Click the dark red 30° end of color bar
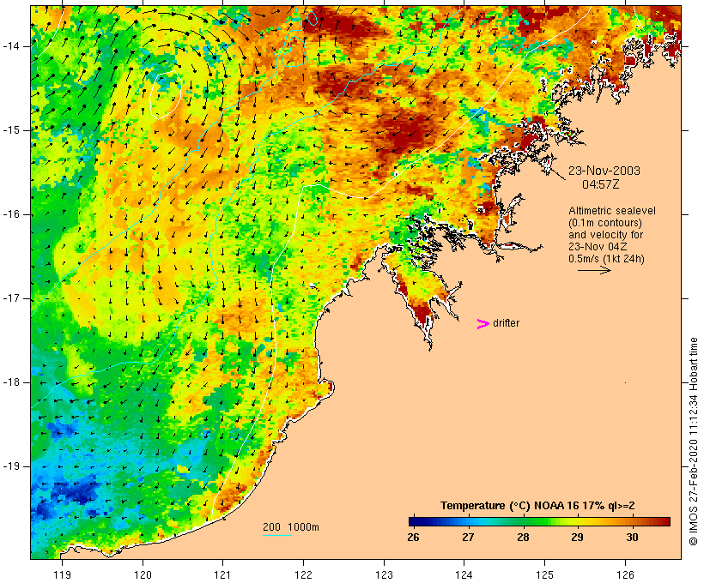Screen dimensions: 704x583 [665, 521]
